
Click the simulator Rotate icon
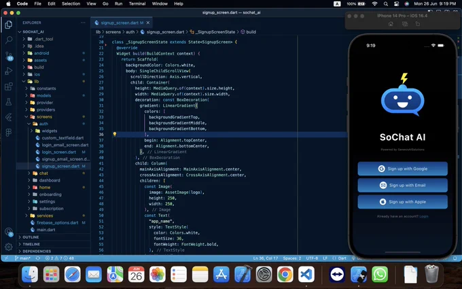tap(418, 24)
